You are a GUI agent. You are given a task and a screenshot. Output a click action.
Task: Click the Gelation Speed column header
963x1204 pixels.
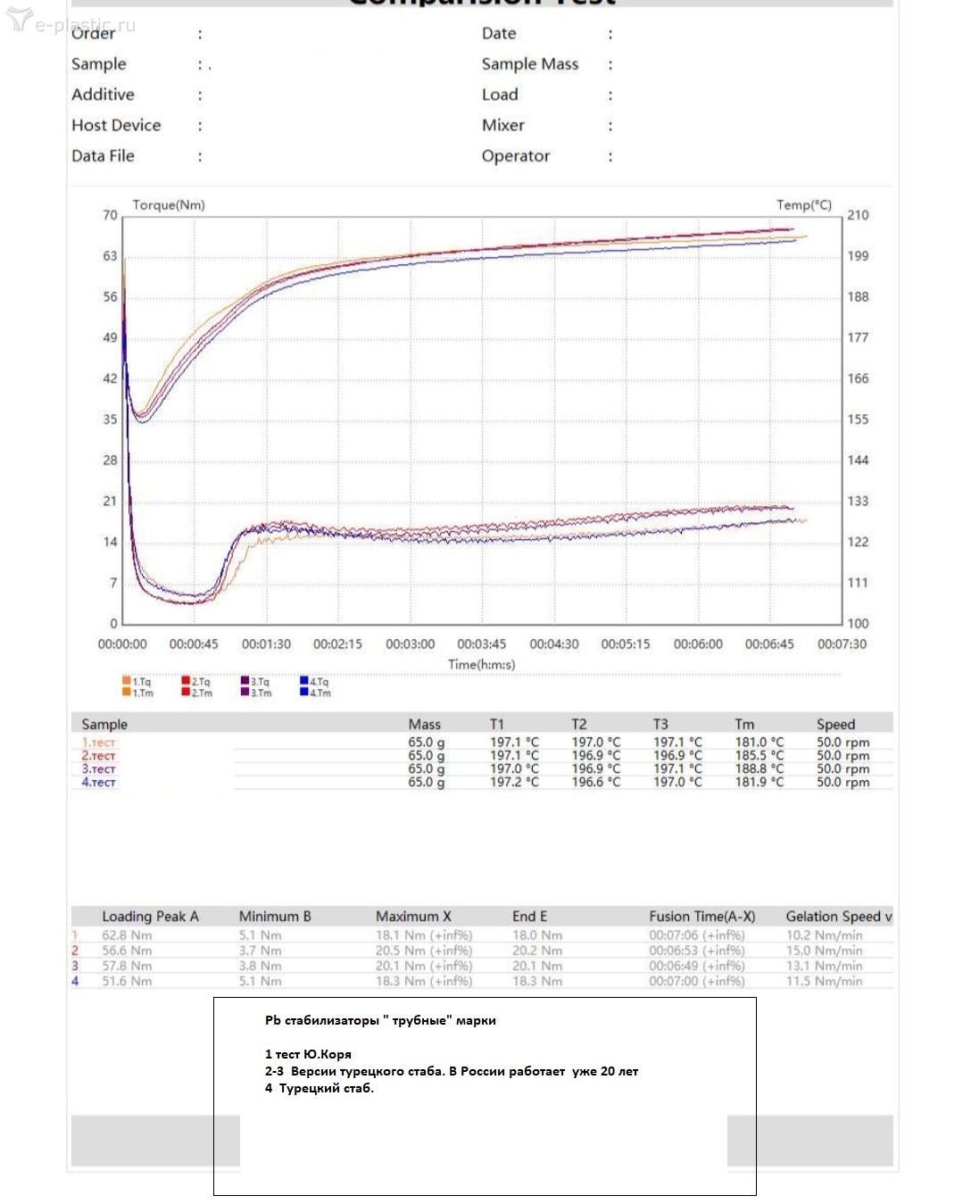coord(838,917)
